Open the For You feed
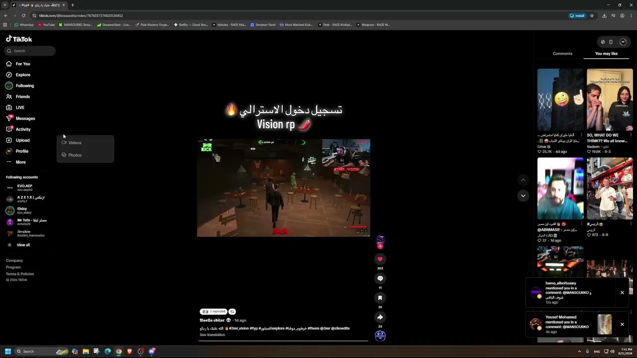This screenshot has height=358, width=637. click(18, 64)
